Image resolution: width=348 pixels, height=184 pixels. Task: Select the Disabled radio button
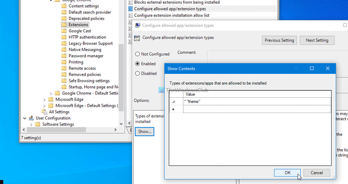point(137,73)
